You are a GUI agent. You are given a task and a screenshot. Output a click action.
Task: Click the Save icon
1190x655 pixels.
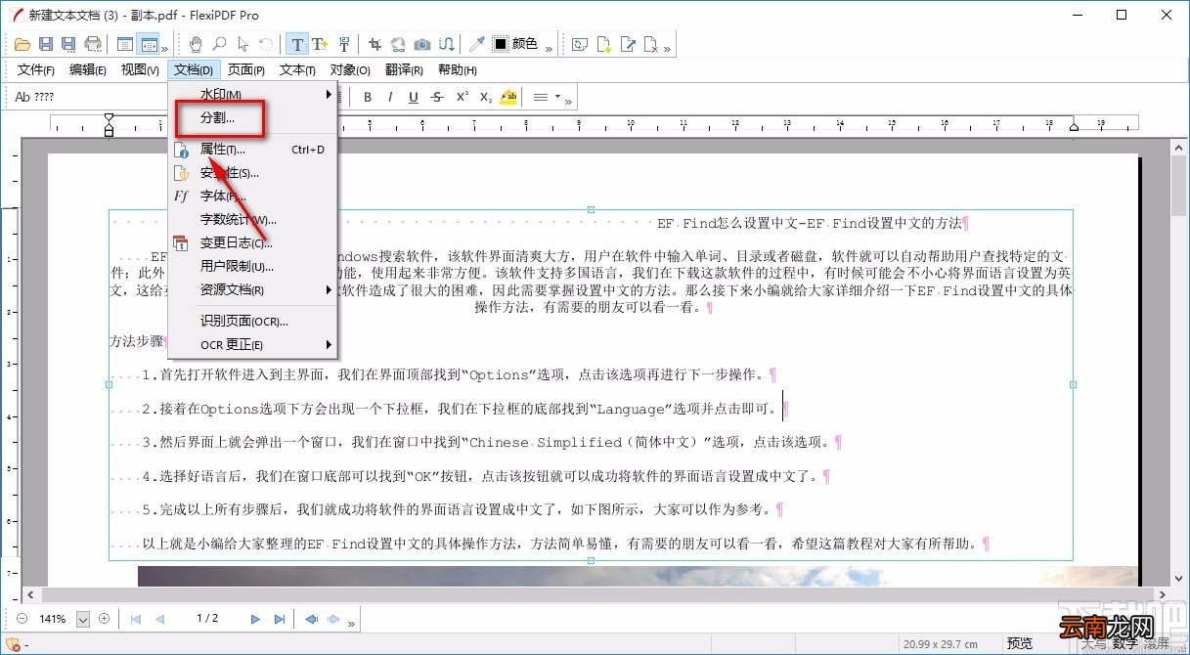(46, 44)
